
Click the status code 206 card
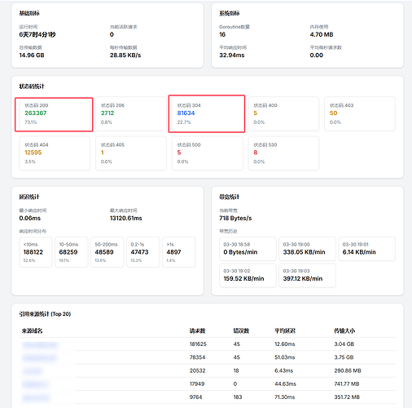[131, 114]
